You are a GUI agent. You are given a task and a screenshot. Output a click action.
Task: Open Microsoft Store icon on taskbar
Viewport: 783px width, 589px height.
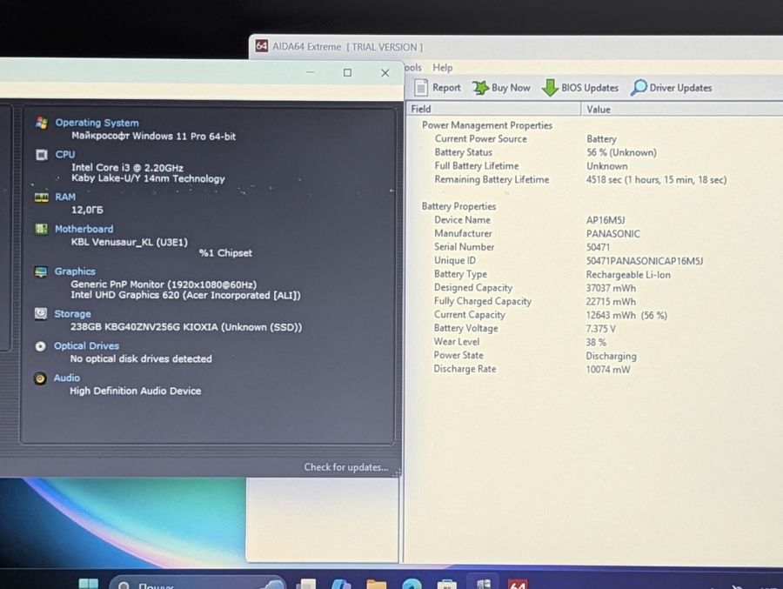click(x=446, y=584)
